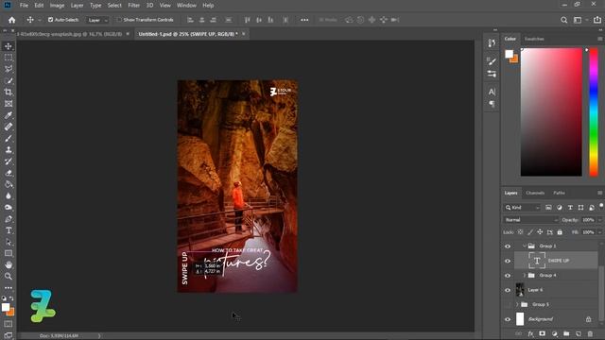Image resolution: width=605 pixels, height=340 pixels.
Task: Create a new layer icon
Action: (578, 333)
